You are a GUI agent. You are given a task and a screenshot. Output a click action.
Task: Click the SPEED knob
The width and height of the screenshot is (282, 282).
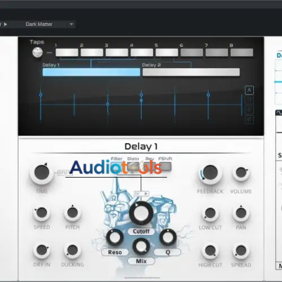(x=42, y=213)
